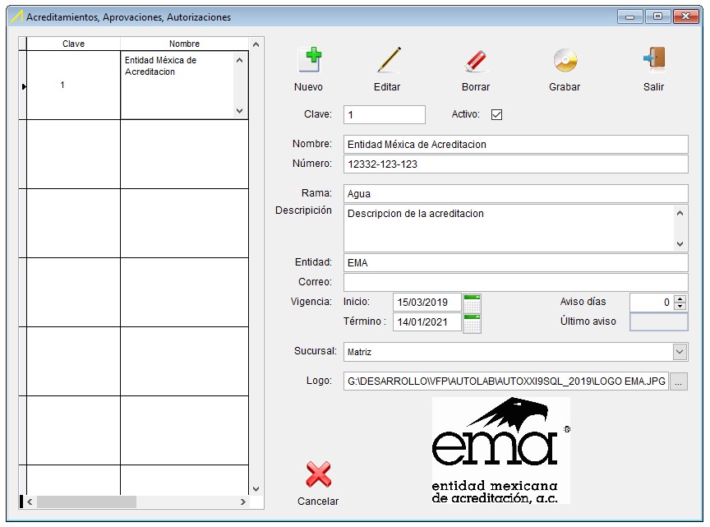The height and width of the screenshot is (527, 710).
Task: Click the Borrar eraser icon
Action: [476, 61]
